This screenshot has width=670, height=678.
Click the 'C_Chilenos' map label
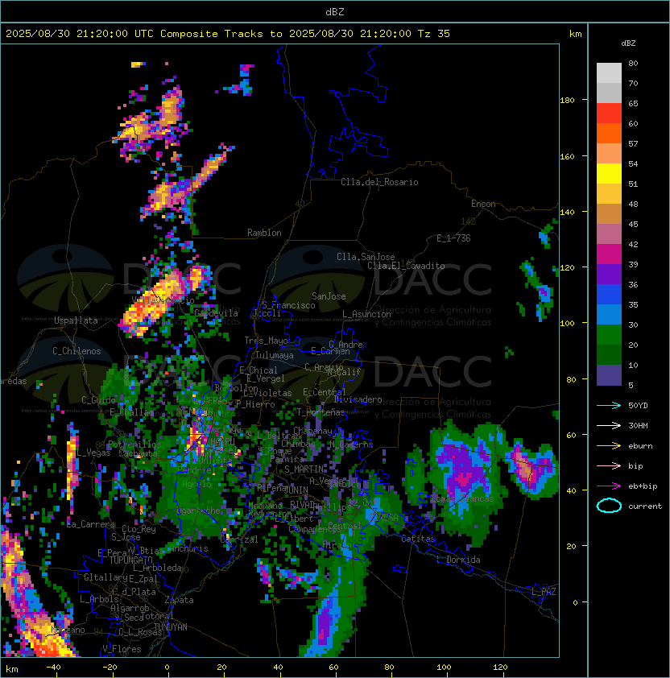[x=77, y=351]
